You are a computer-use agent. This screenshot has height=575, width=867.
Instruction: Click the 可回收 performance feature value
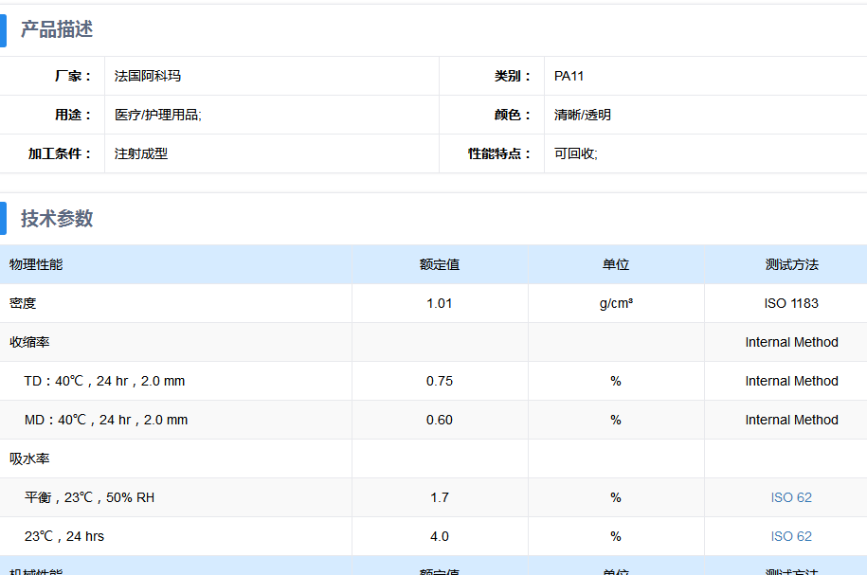[x=575, y=153]
